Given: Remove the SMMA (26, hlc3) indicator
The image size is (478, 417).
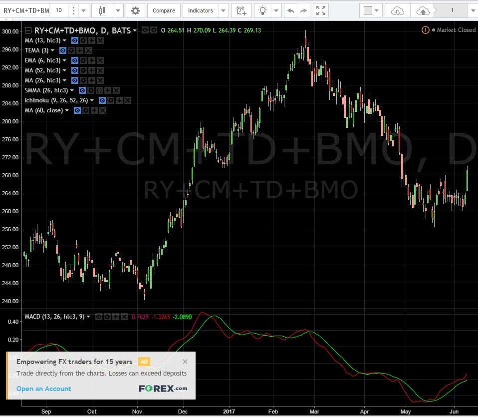Looking at the screenshot, I should click(116, 90).
